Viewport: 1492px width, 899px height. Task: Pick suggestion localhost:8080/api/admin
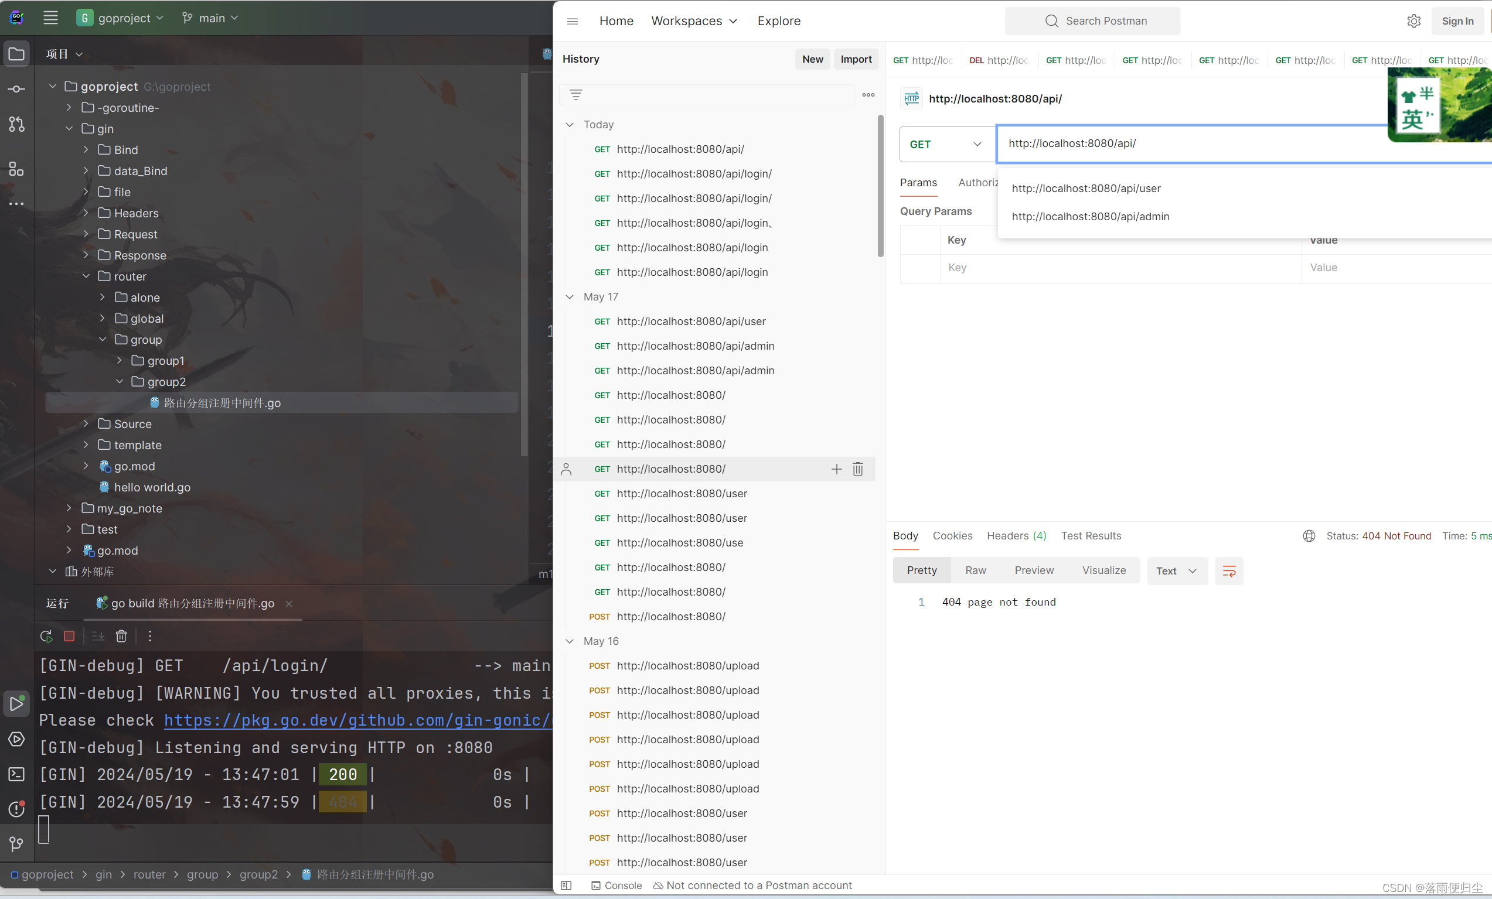tap(1090, 217)
